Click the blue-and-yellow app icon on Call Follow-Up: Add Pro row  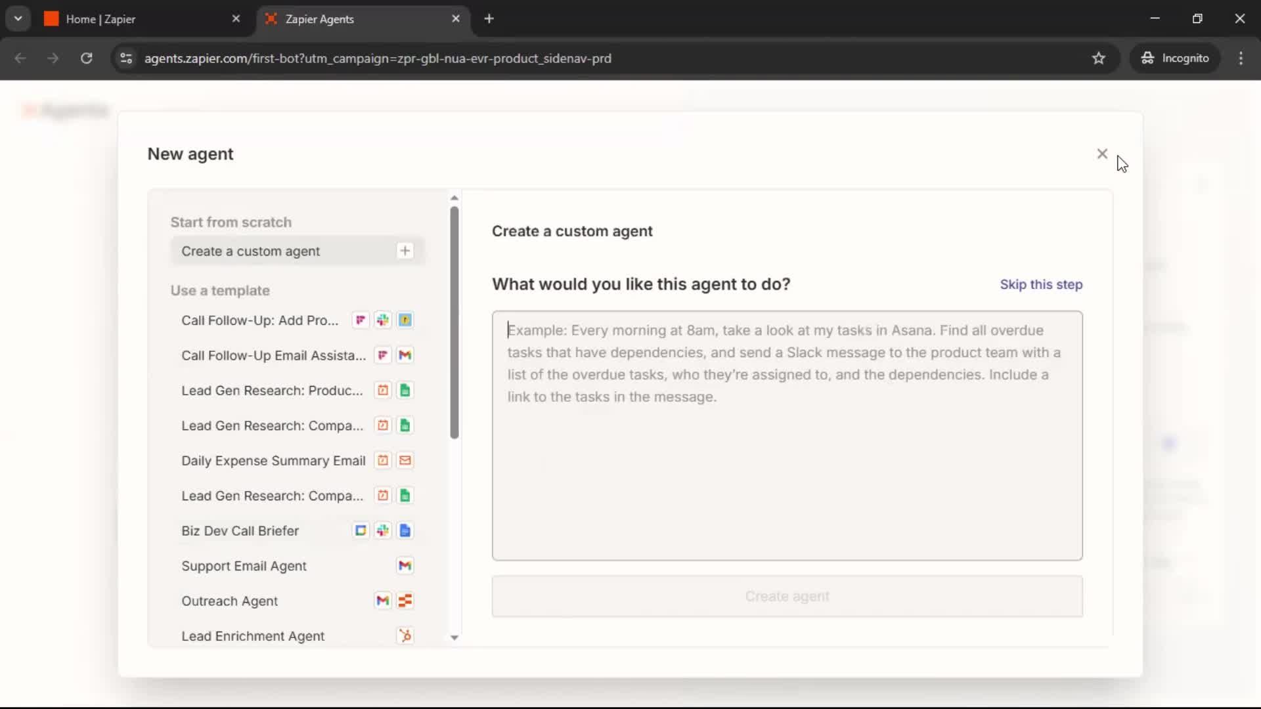[x=405, y=320]
